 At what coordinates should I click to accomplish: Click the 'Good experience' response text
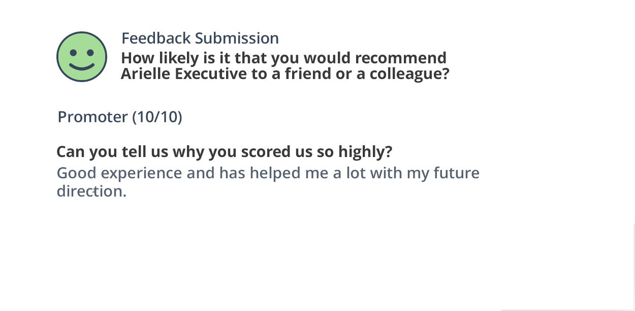point(119,173)
